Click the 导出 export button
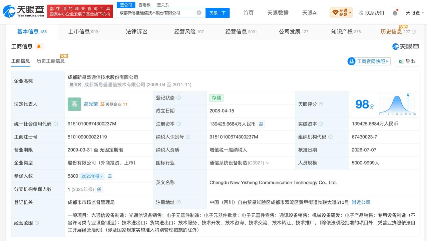 click(x=407, y=61)
